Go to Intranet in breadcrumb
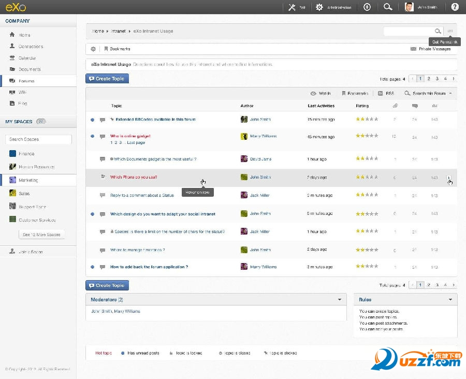The image size is (466, 379). (x=118, y=31)
